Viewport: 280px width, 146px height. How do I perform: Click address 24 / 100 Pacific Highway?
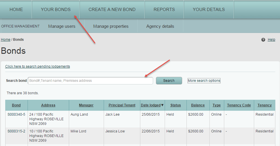(46, 119)
